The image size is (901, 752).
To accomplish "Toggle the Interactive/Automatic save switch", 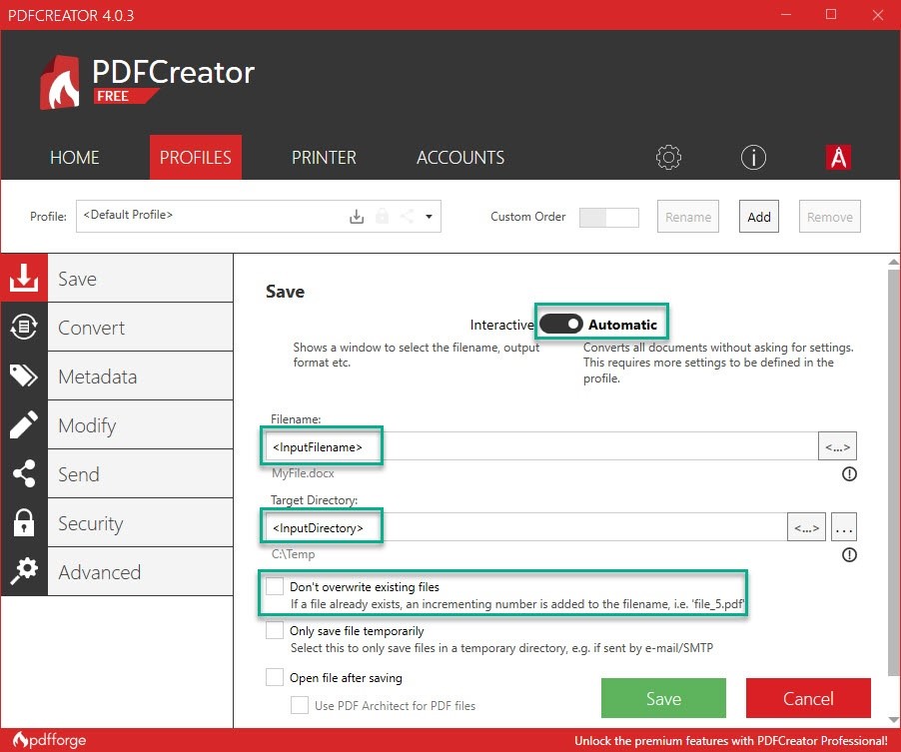I will pos(560,324).
